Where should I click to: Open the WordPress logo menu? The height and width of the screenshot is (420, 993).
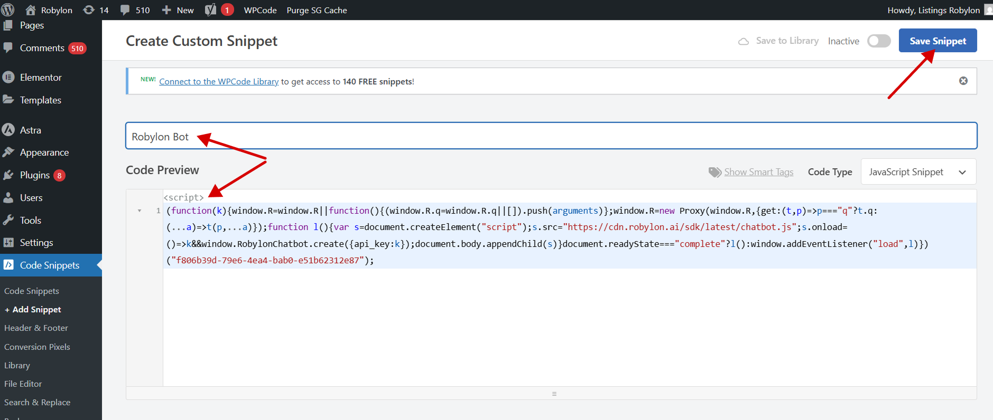[x=8, y=9]
